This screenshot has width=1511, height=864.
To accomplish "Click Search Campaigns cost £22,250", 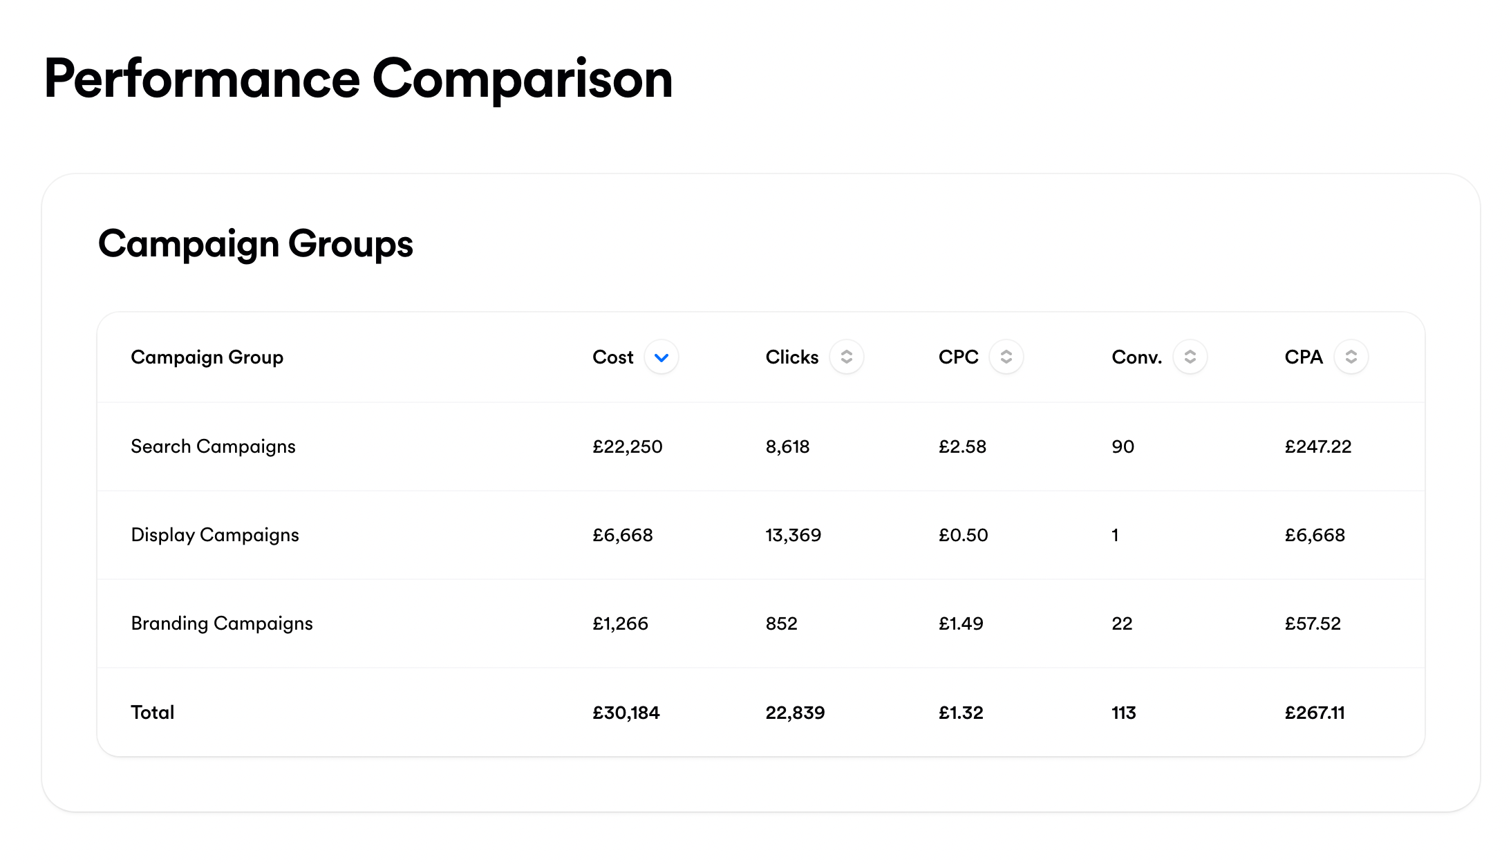I will point(627,447).
